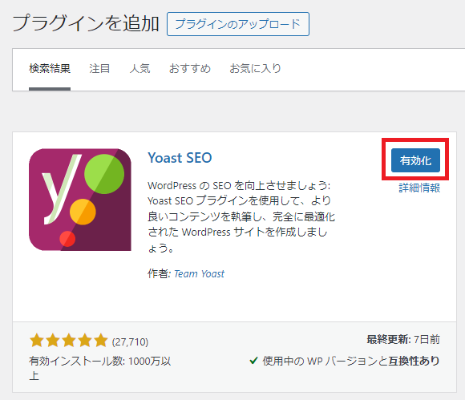This screenshot has width=465, height=400.
Task: Open the Team Yoast author link
Action: [199, 273]
